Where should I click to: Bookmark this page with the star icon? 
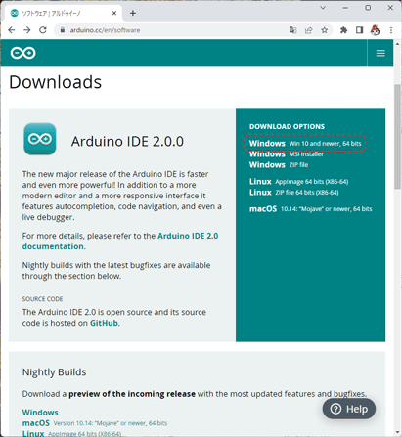[324, 30]
